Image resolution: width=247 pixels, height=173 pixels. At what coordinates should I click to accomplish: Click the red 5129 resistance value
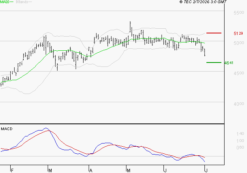pyautogui.click(x=238, y=33)
